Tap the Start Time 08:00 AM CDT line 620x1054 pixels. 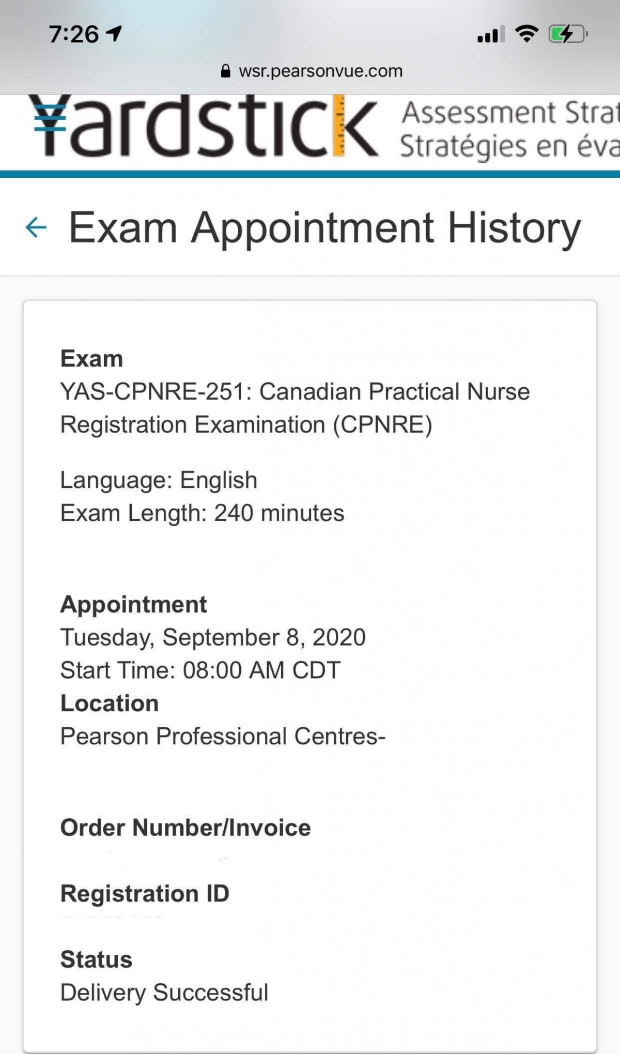[200, 670]
